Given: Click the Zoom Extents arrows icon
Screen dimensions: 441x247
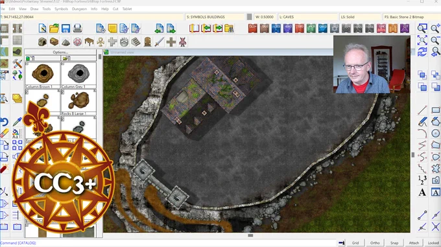Looking at the screenshot, I should pyautogui.click(x=422, y=40).
